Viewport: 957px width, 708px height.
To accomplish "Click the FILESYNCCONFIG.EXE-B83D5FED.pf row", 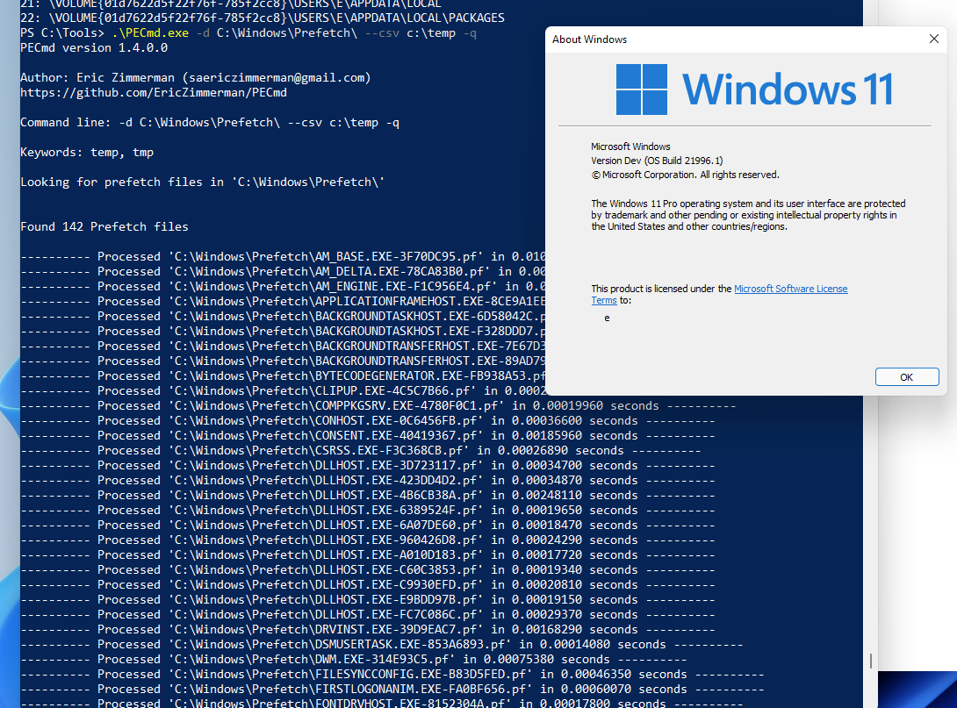I will pyautogui.click(x=392, y=675).
